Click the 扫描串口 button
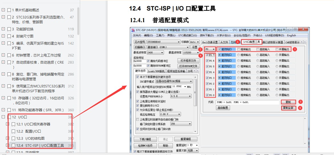 pyautogui.click(x=140, y=47)
